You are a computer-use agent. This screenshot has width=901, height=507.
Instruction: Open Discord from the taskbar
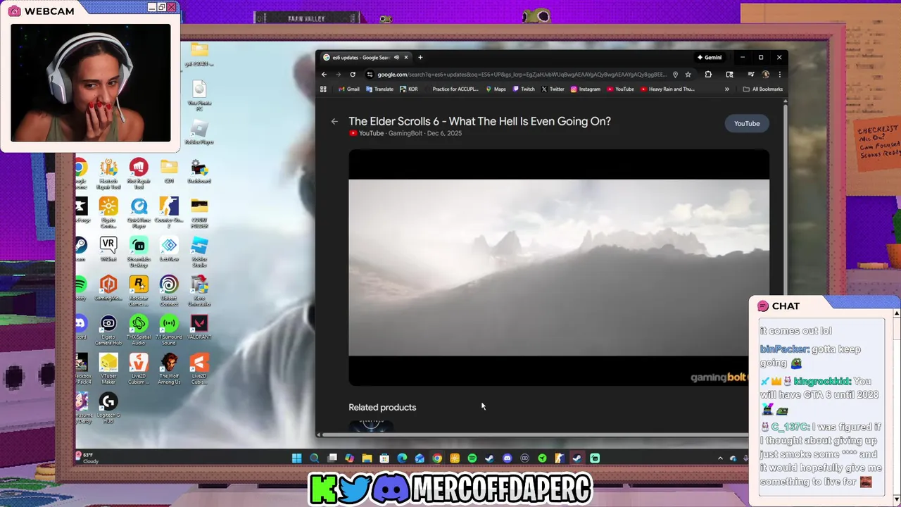pos(508,458)
